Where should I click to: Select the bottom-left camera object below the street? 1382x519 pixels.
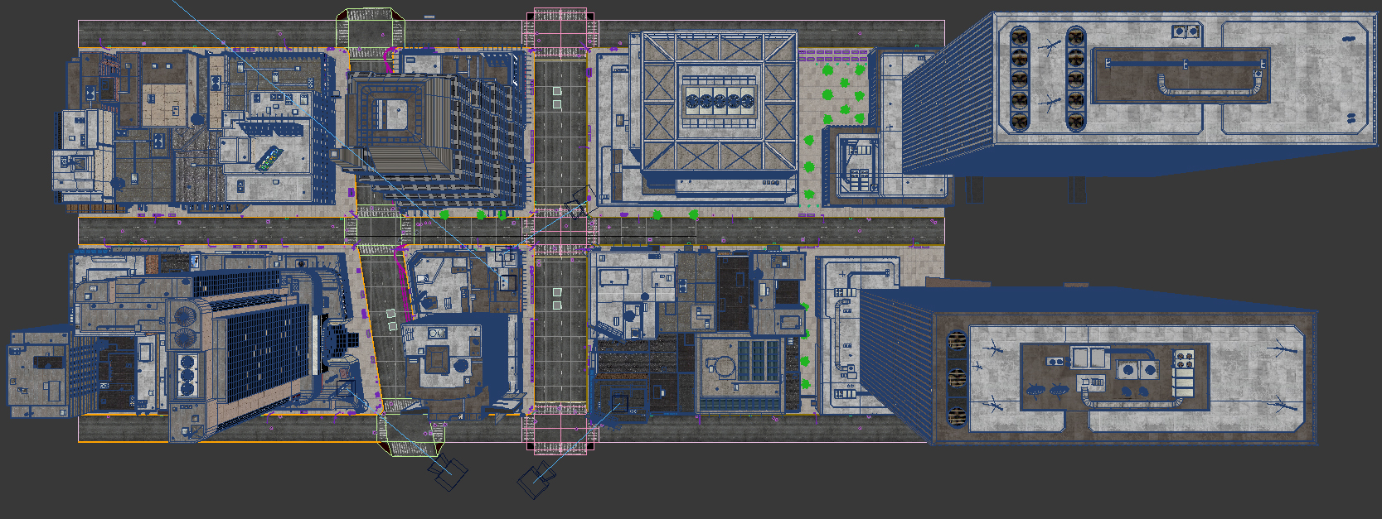[x=448, y=473]
